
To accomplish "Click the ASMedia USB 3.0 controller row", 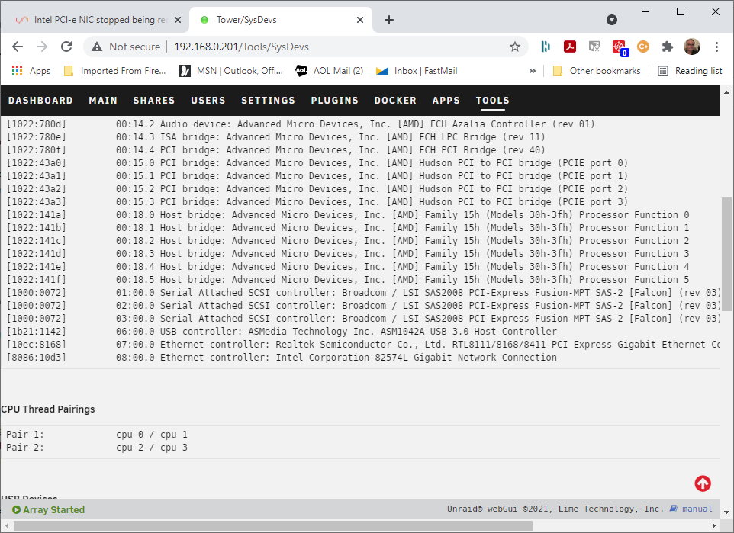I will (282, 331).
